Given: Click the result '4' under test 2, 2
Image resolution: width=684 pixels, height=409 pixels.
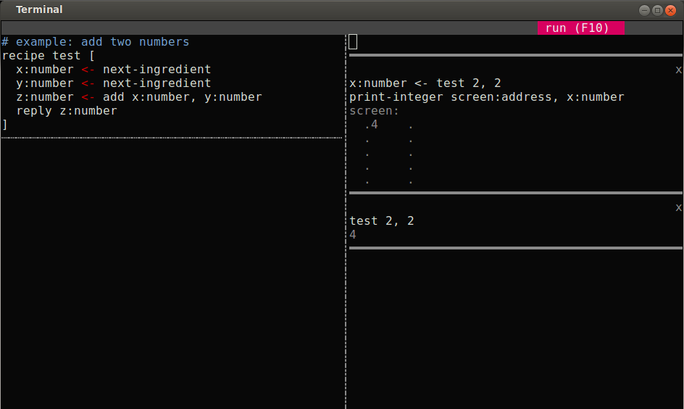Looking at the screenshot, I should (x=352, y=235).
